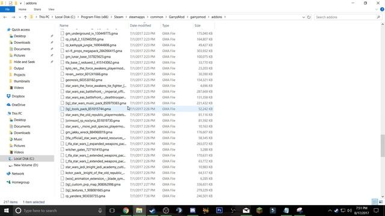Open the address bar history dropdown
The image size is (385, 216).
point(303,17)
